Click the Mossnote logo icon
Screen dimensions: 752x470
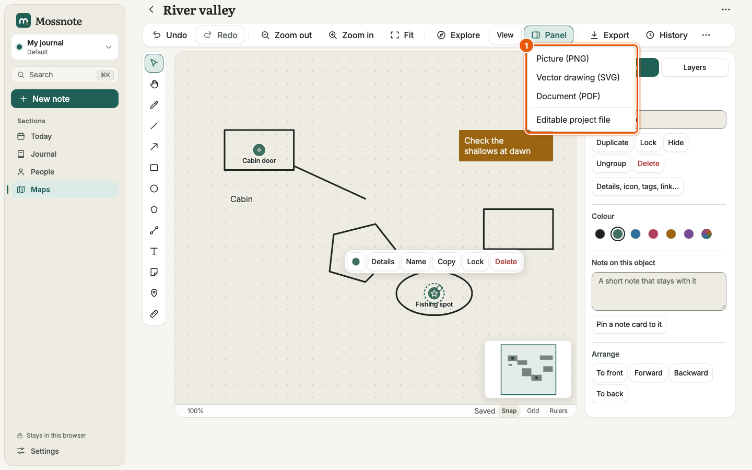tap(23, 20)
